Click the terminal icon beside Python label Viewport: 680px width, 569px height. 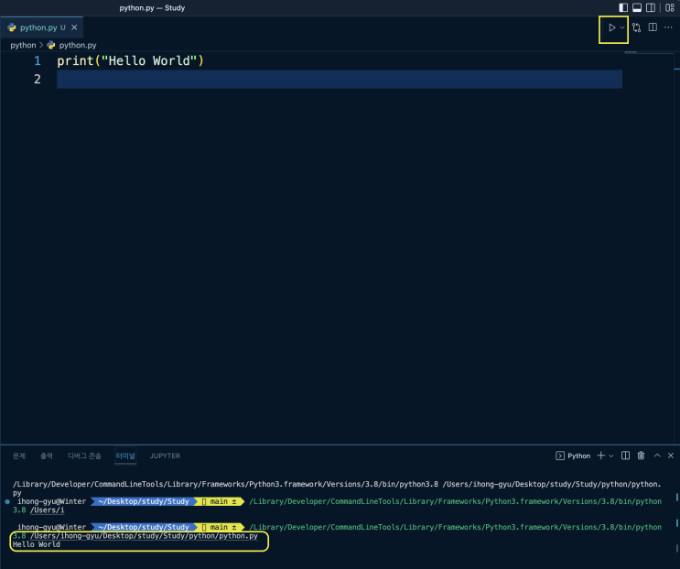tap(560, 456)
